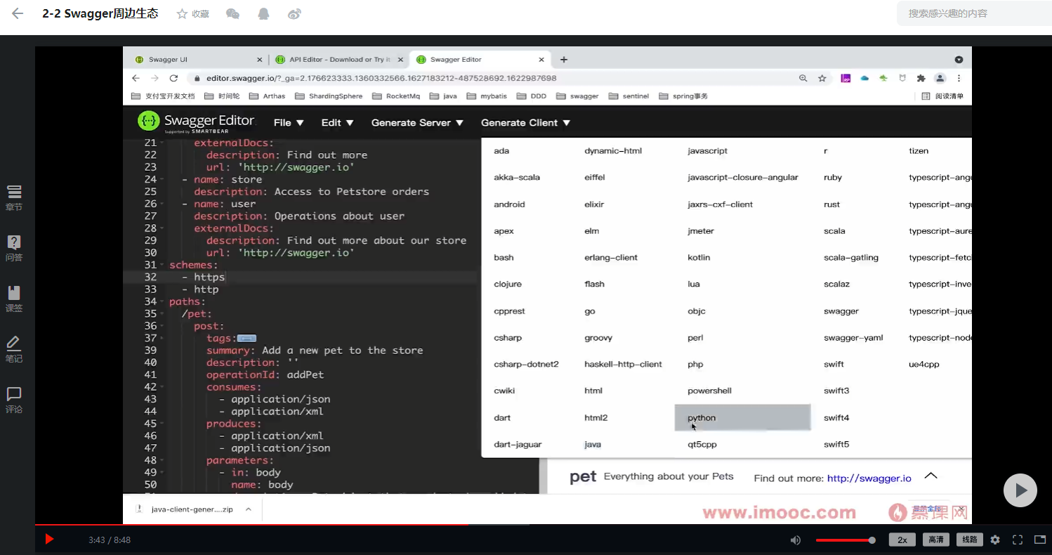Choose swift5 from the client list
1052x555 pixels.
(x=836, y=445)
